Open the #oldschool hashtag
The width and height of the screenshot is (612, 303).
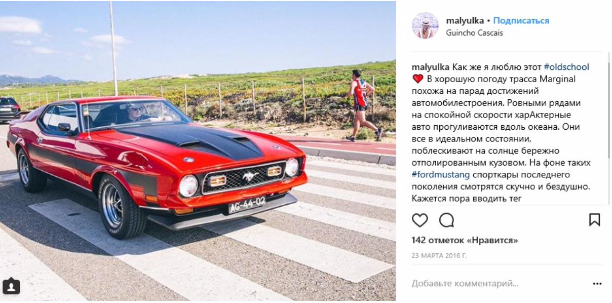point(566,67)
